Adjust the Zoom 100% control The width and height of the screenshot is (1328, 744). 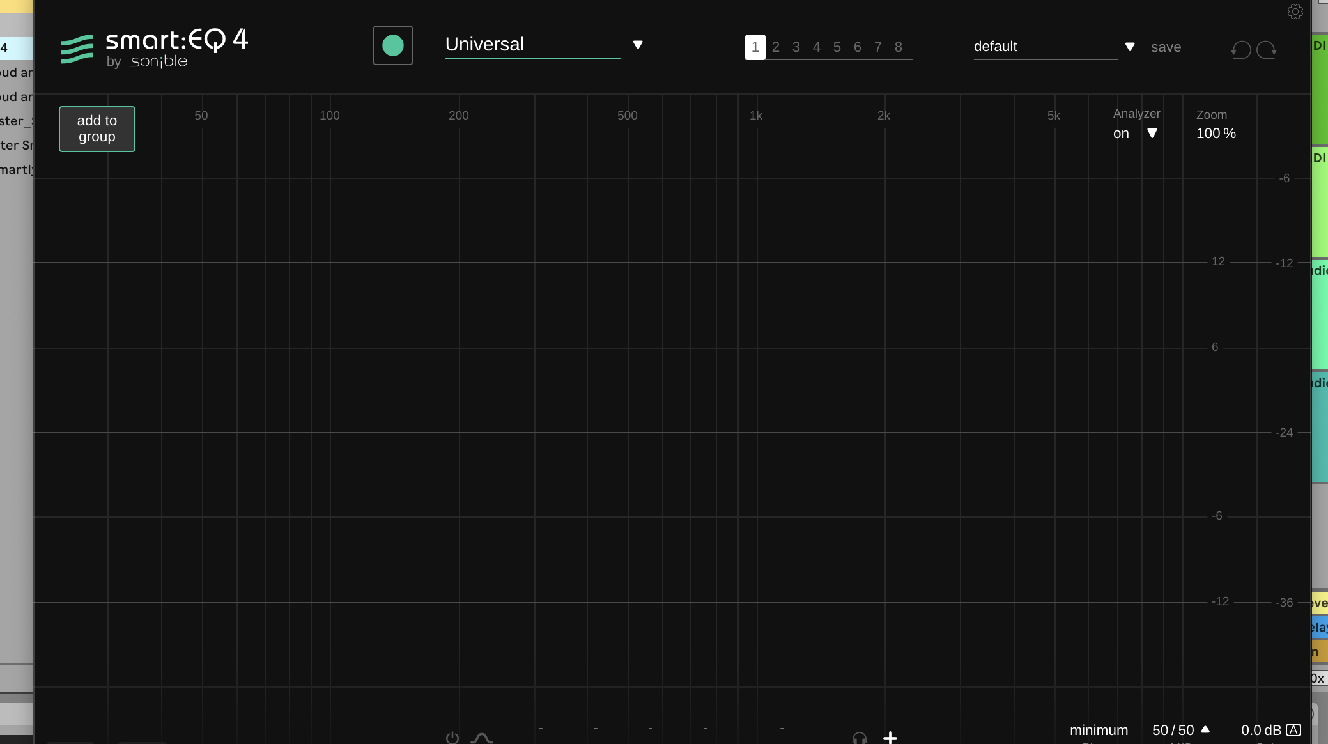pos(1215,133)
